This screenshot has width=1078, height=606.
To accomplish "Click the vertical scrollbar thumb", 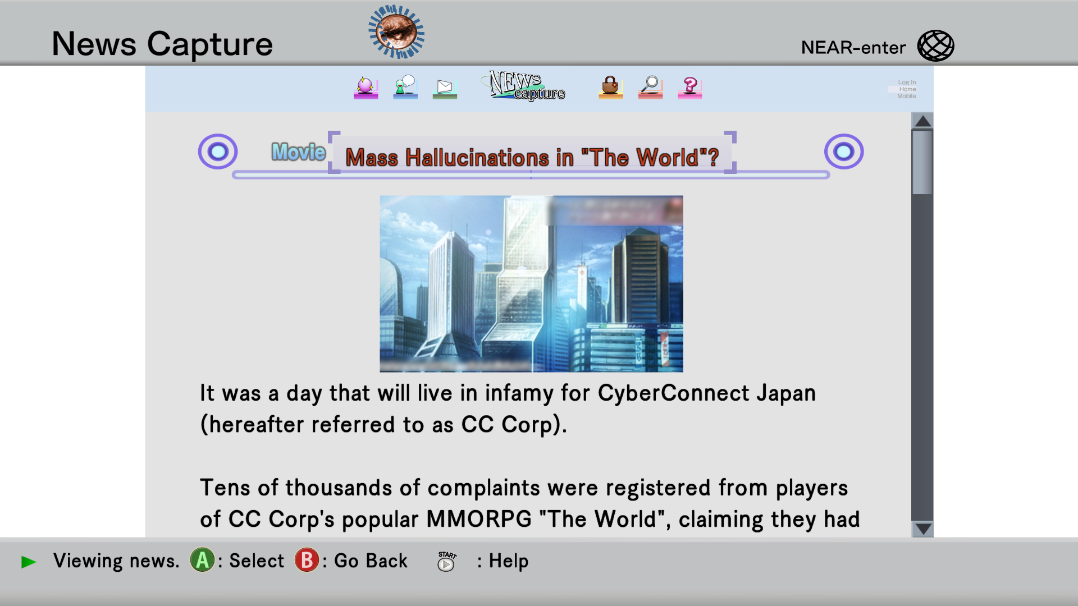I will pyautogui.click(x=922, y=163).
